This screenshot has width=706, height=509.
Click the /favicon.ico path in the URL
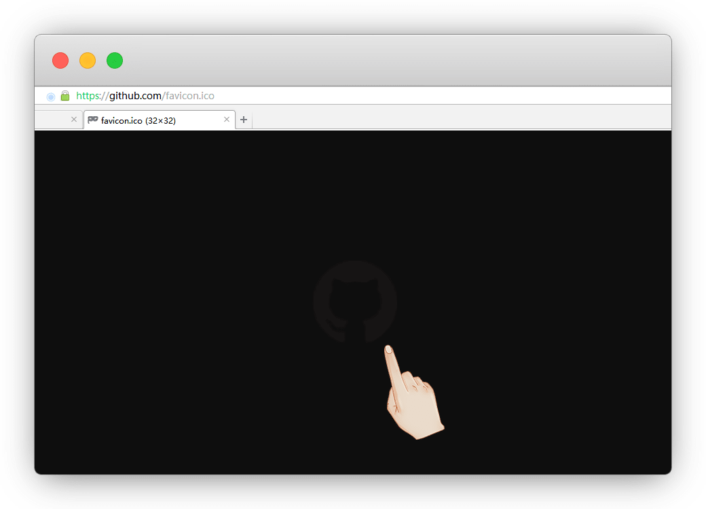[189, 96]
